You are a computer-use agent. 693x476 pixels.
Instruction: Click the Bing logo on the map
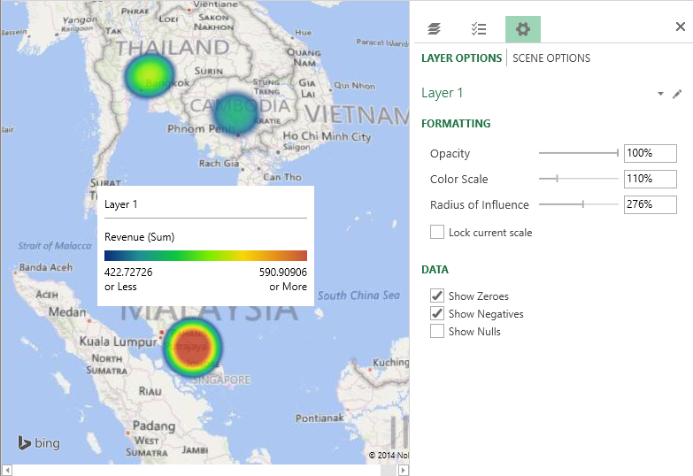tap(38, 442)
